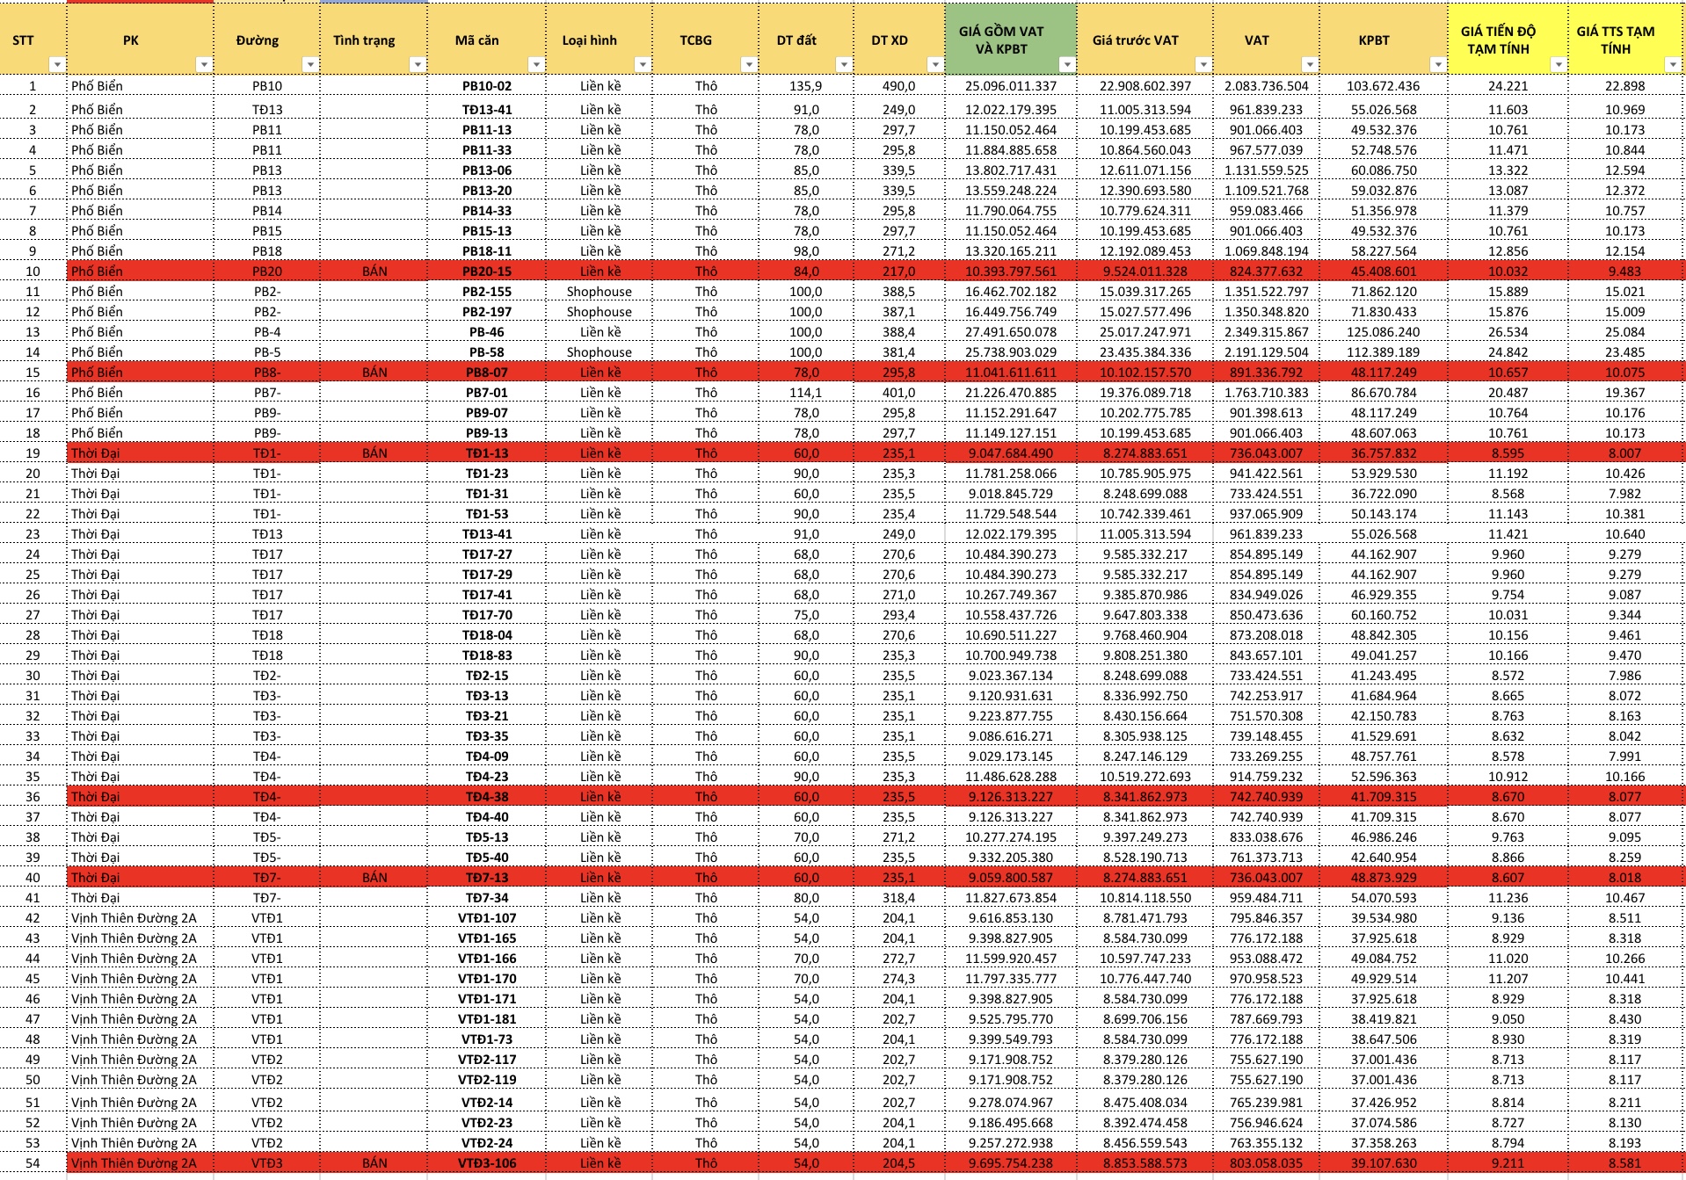The height and width of the screenshot is (1180, 1686).
Task: Select cell VTĐ1-181
Action: point(487,1019)
